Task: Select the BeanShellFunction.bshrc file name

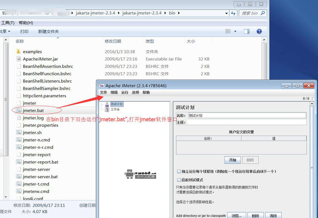Action: click(x=47, y=74)
